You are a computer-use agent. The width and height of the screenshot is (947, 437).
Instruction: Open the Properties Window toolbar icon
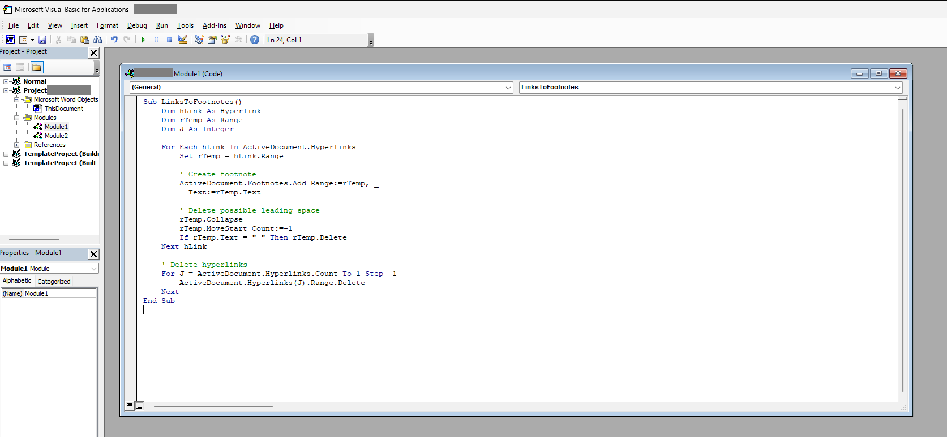click(212, 40)
